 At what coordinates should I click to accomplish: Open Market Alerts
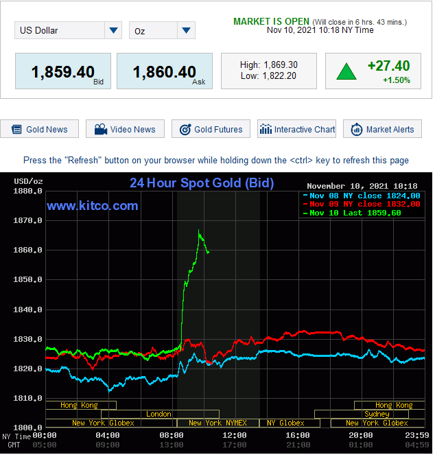pos(382,129)
